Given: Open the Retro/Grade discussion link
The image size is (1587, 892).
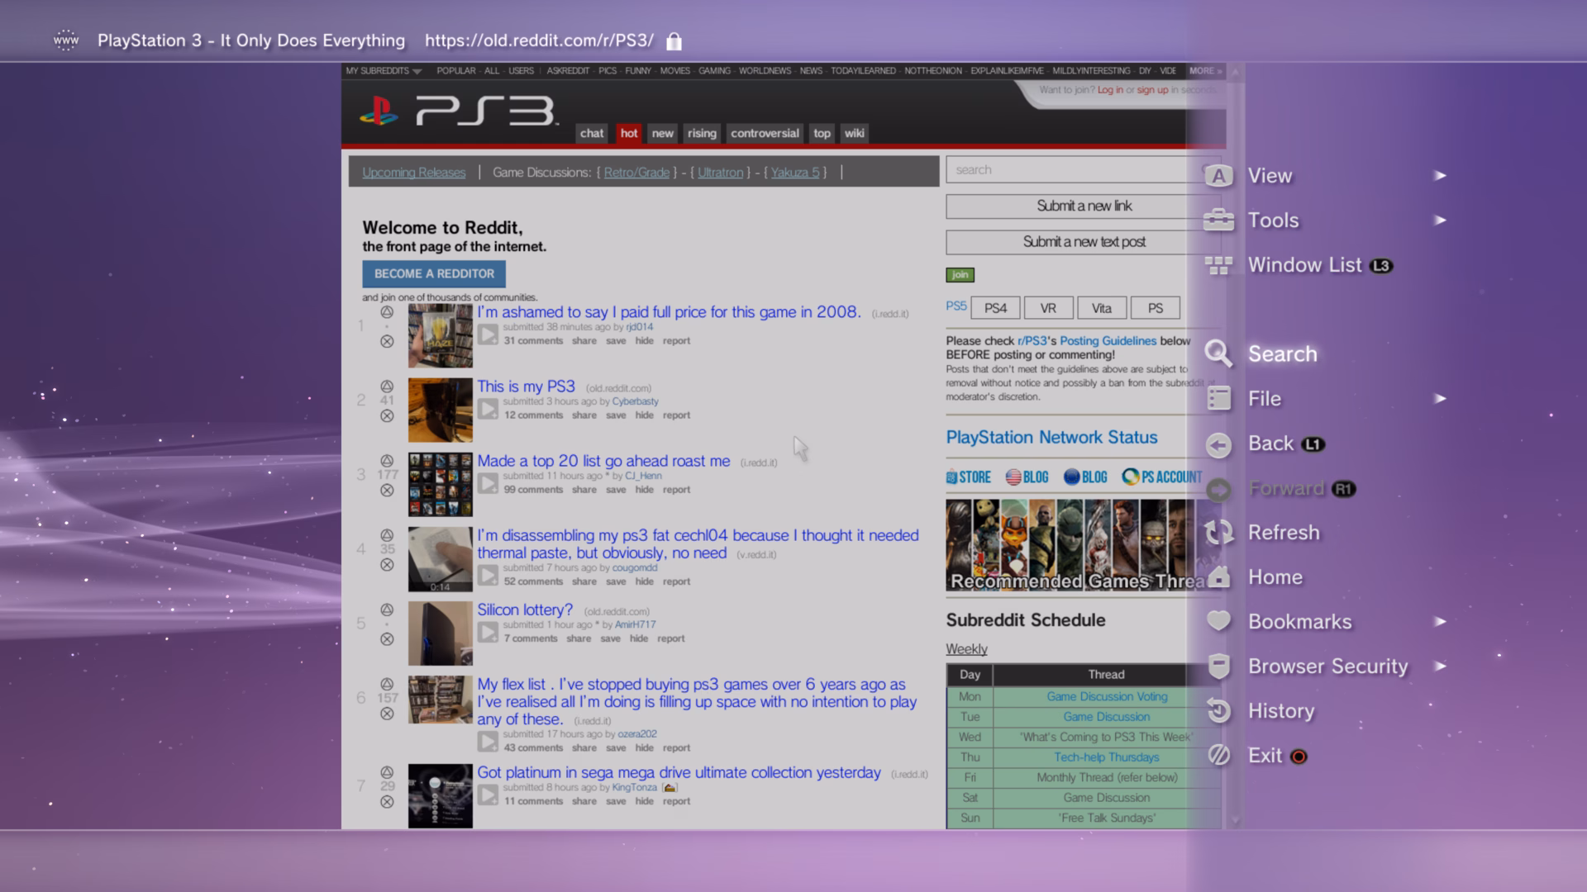Looking at the screenshot, I should 636,173.
